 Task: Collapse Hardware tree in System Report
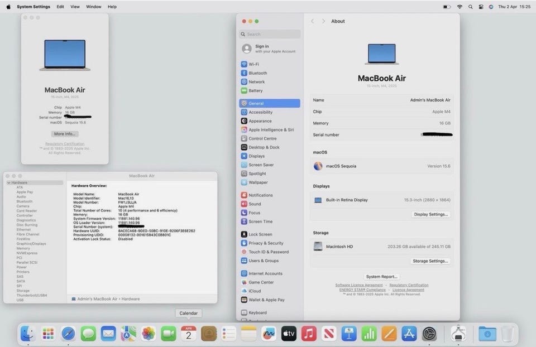point(8,183)
